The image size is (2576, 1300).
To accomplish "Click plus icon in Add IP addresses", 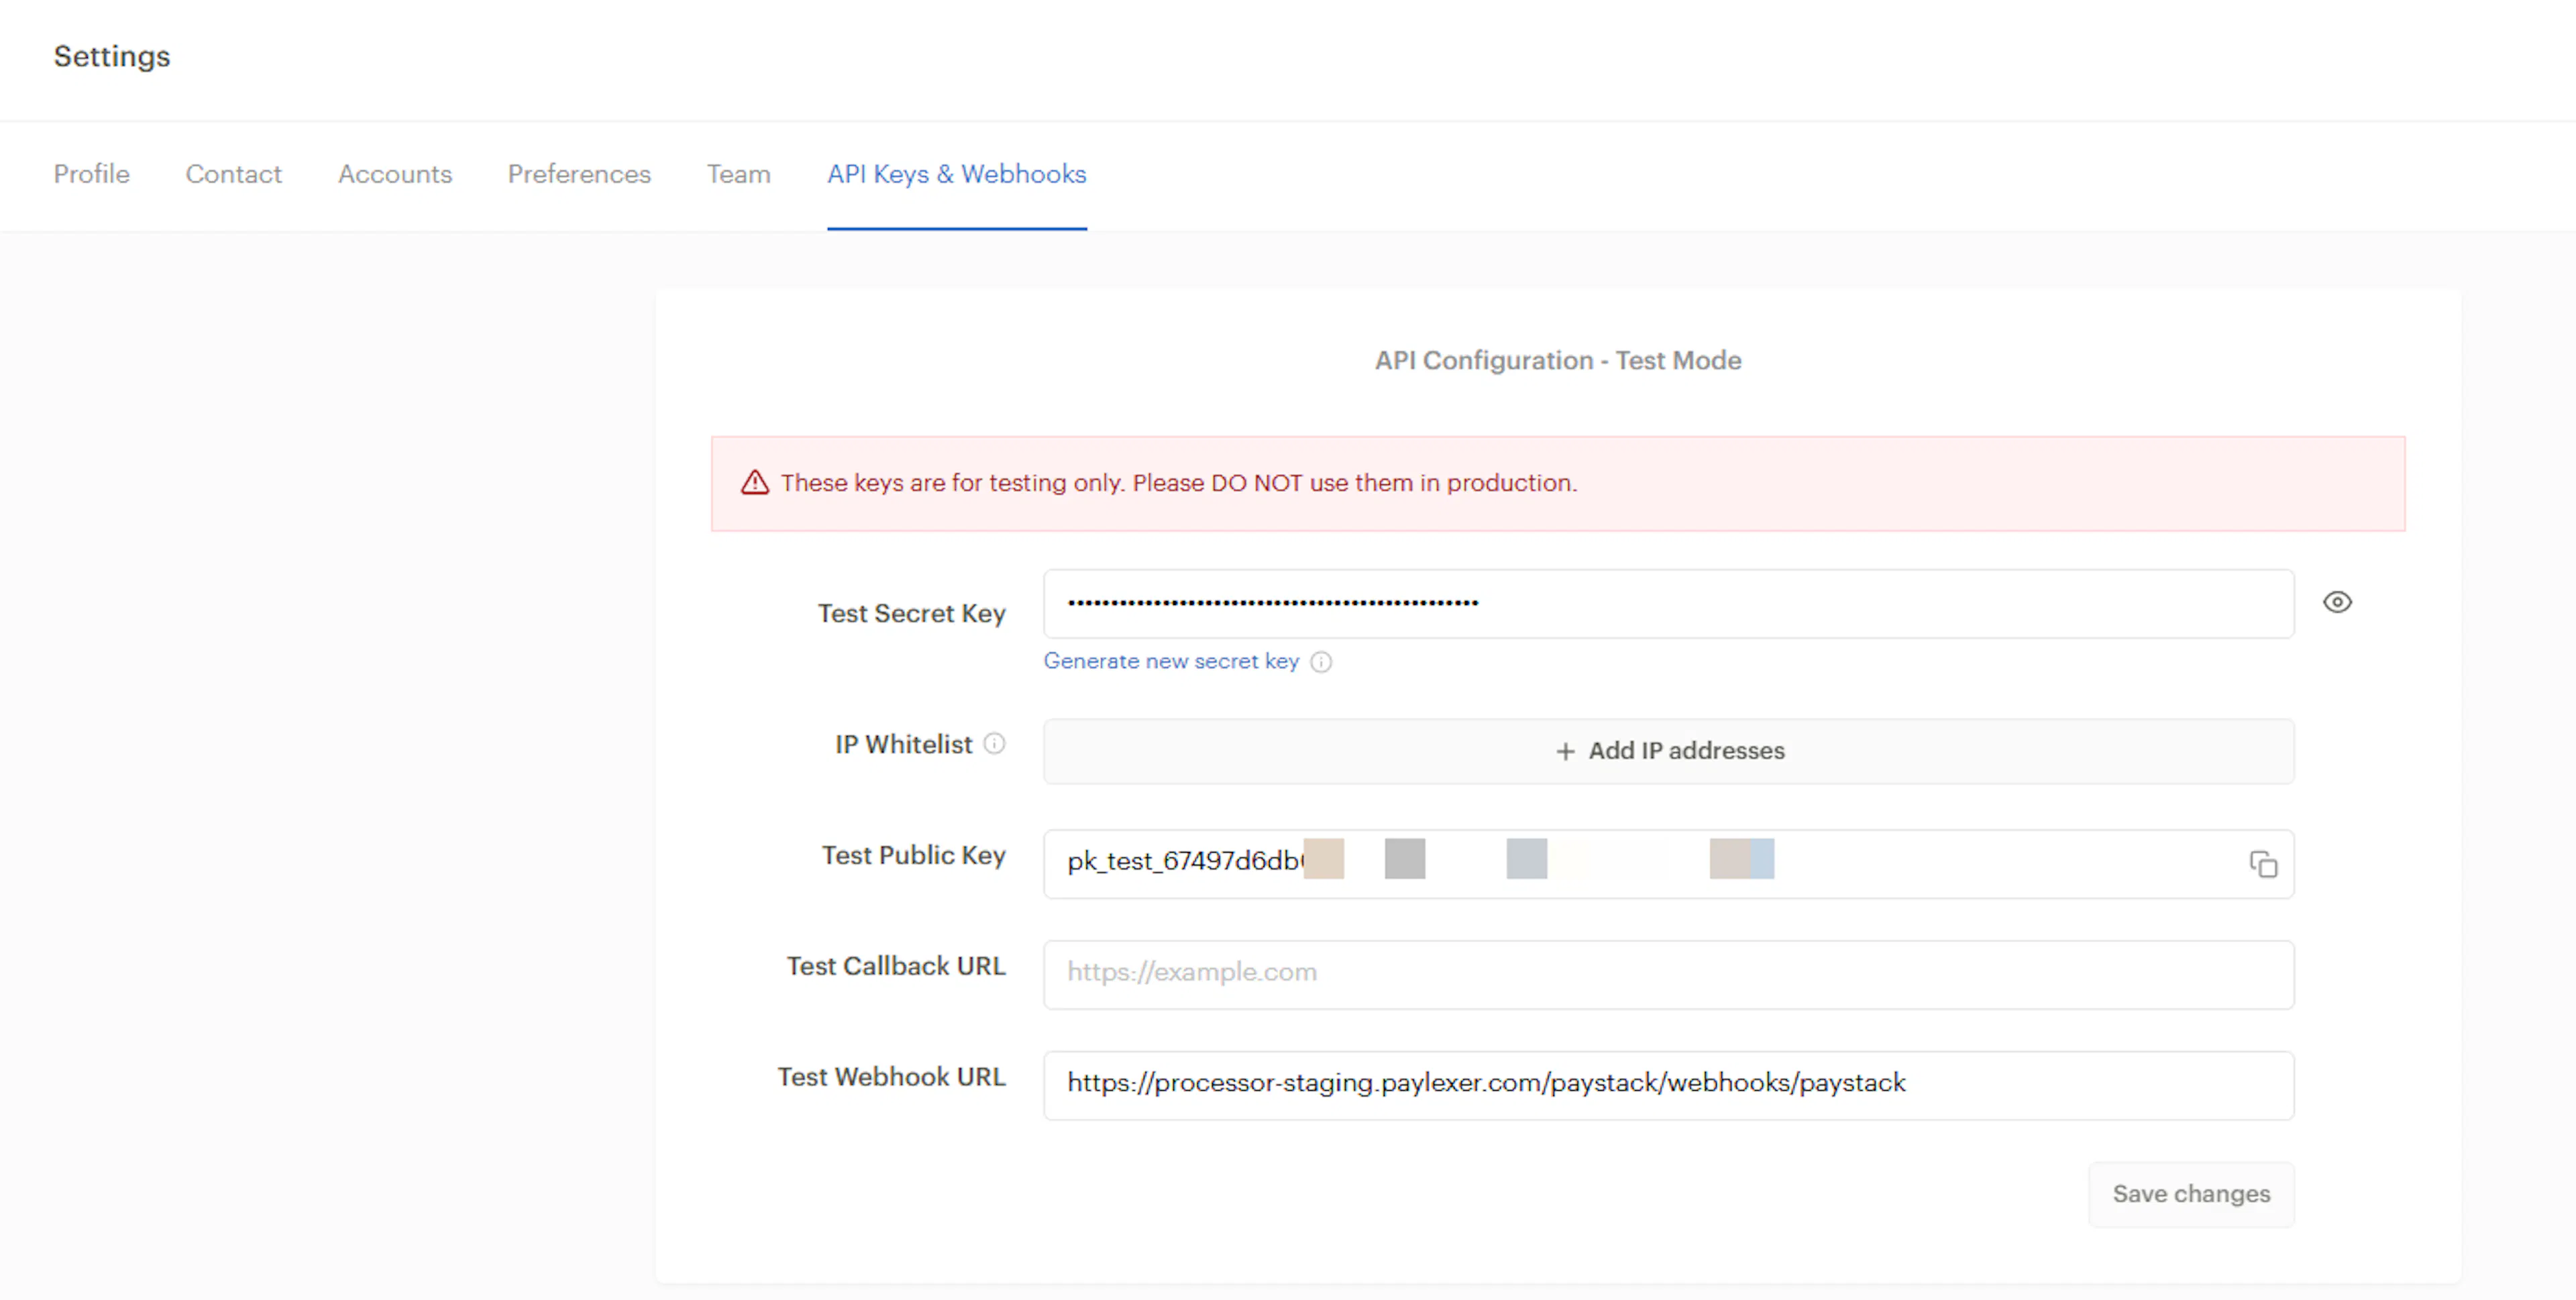I will click(1565, 751).
